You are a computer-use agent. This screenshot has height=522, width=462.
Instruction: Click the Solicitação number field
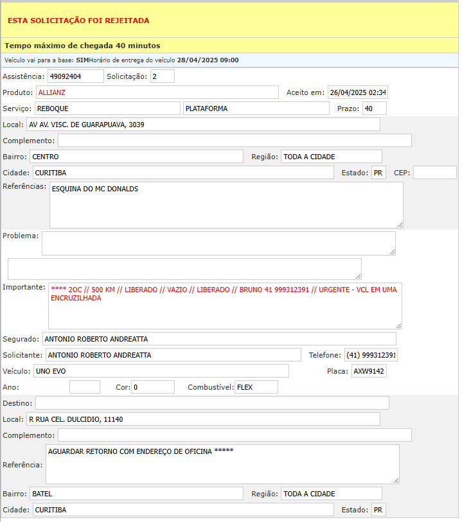pos(163,76)
